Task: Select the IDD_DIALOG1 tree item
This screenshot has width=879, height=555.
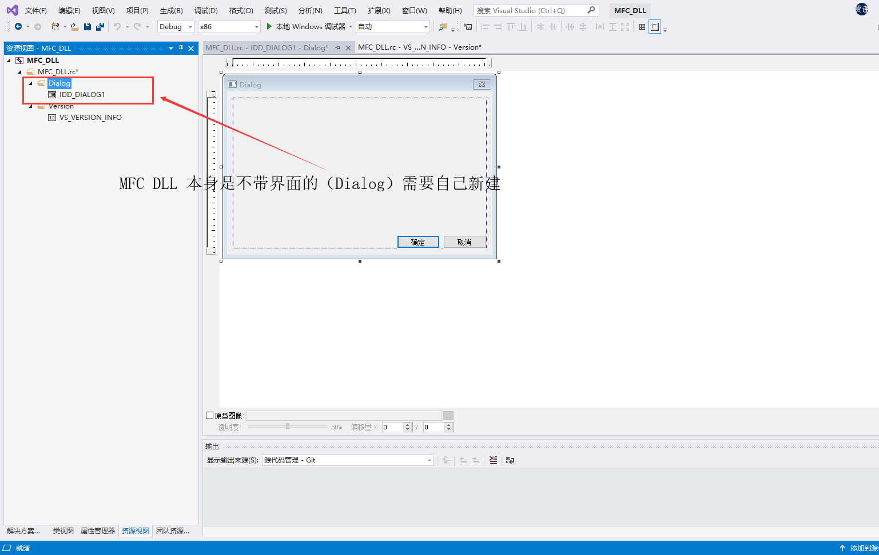Action: tap(82, 95)
